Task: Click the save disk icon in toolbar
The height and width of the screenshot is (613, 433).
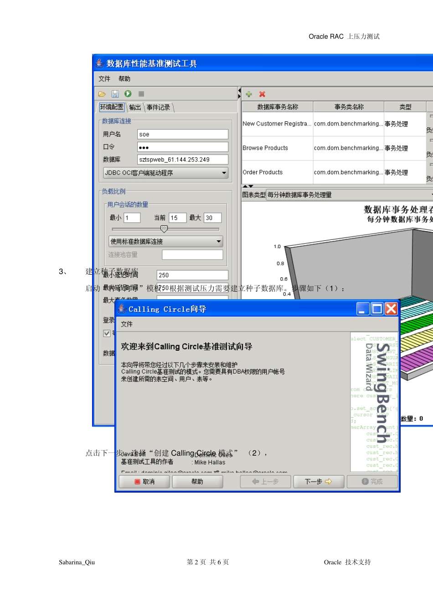Action: point(115,94)
